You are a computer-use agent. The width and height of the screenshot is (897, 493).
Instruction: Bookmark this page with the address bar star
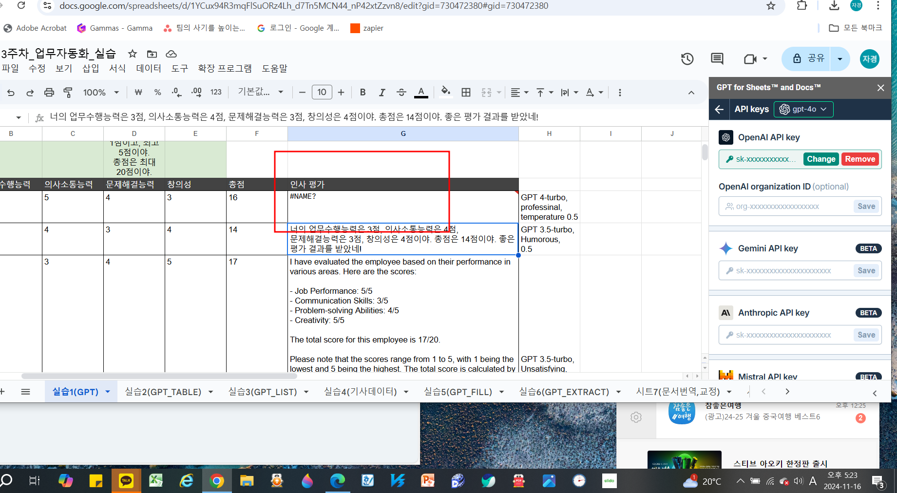(x=771, y=6)
